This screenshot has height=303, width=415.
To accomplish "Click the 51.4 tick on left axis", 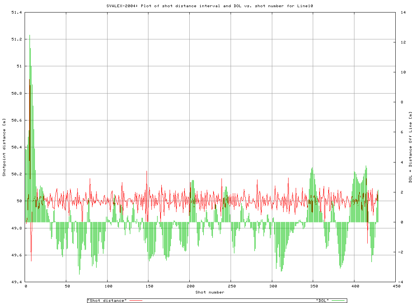I will (x=16, y=12).
